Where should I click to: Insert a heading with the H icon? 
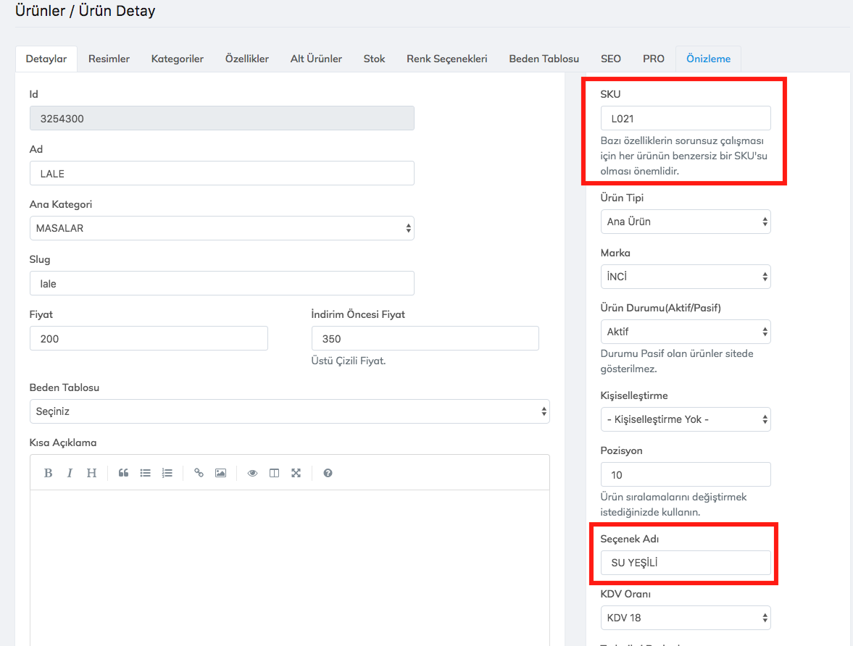coord(91,473)
